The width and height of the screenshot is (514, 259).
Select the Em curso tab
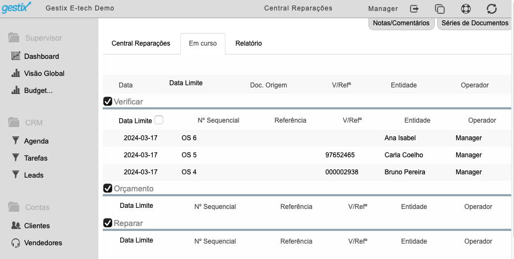point(203,43)
